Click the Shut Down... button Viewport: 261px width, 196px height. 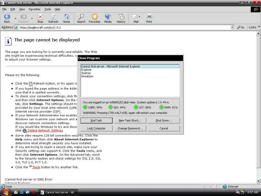pos(164,120)
